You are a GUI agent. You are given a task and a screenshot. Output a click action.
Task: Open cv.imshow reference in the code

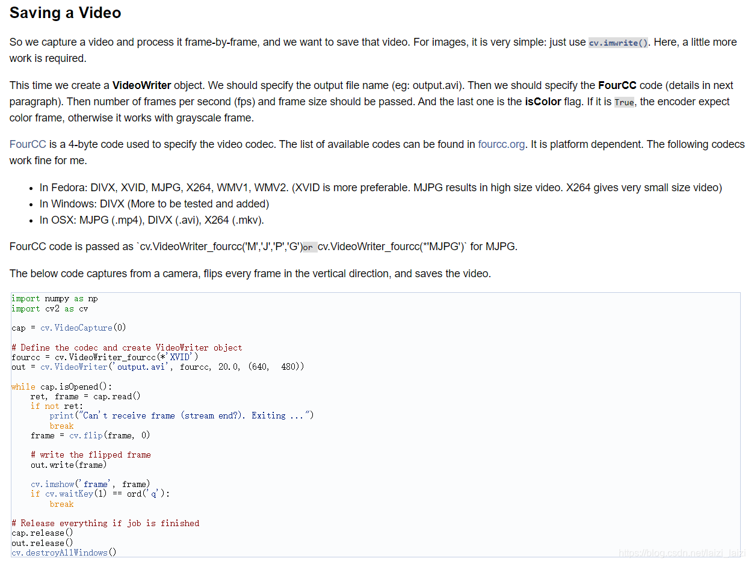point(52,484)
